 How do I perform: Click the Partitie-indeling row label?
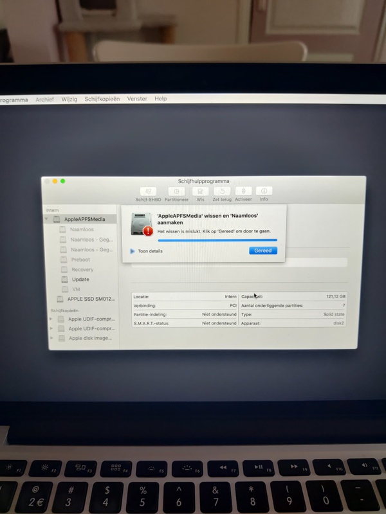click(x=150, y=314)
